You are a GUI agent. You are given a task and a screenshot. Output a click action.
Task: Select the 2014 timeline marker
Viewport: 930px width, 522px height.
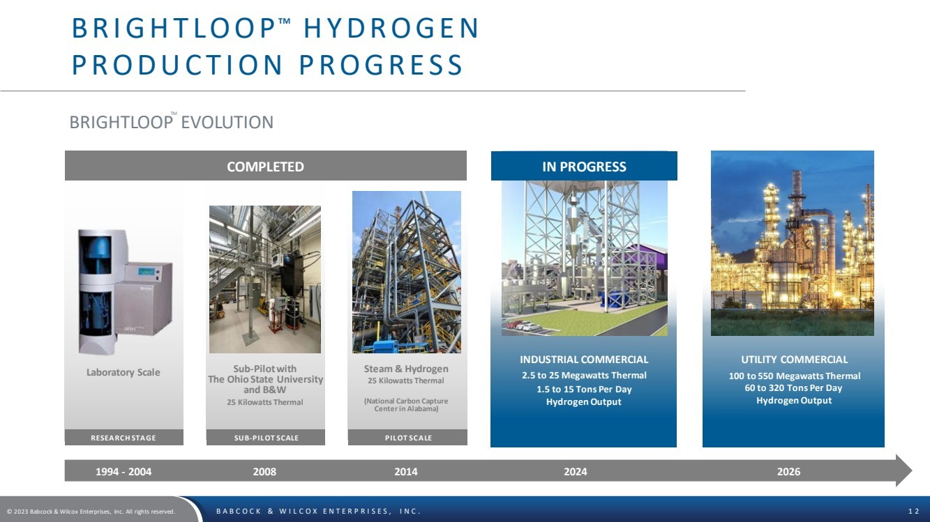[x=406, y=472]
